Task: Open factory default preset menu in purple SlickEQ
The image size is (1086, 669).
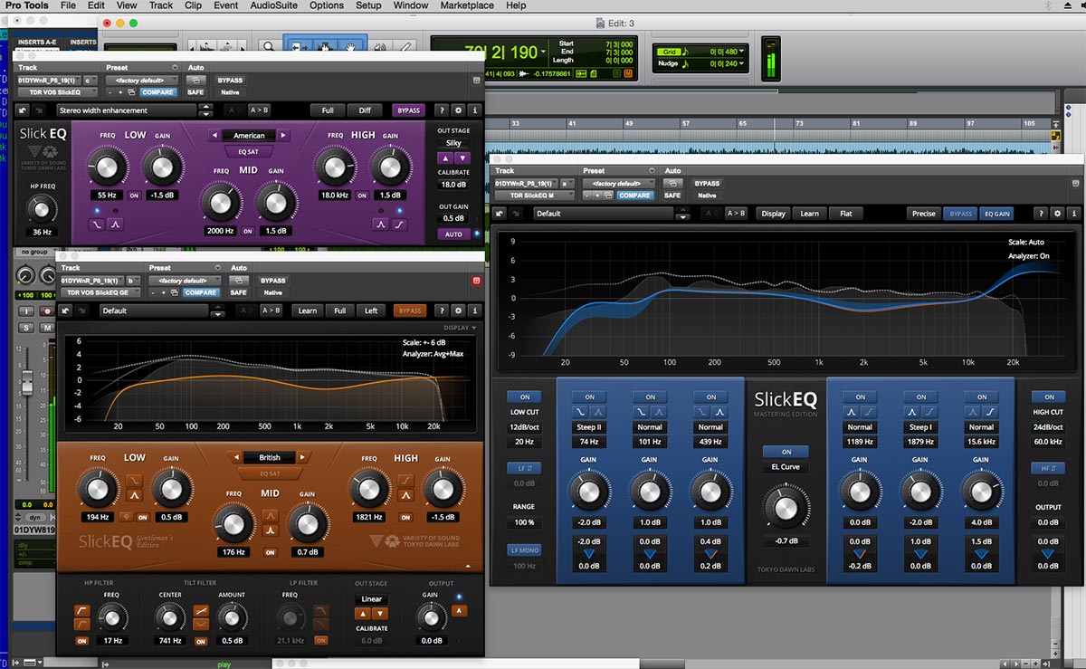Action: click(x=143, y=80)
